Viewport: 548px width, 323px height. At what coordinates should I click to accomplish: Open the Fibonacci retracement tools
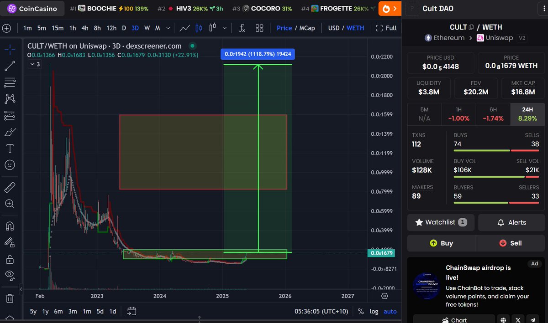tap(10, 82)
